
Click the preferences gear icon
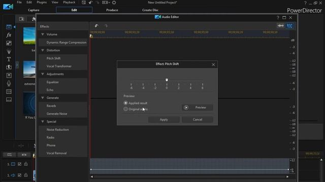tap(114, 3)
